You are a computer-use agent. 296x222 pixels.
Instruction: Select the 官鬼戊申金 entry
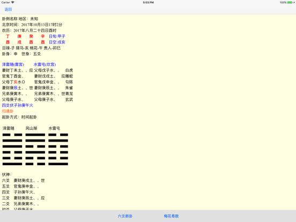click(x=47, y=82)
